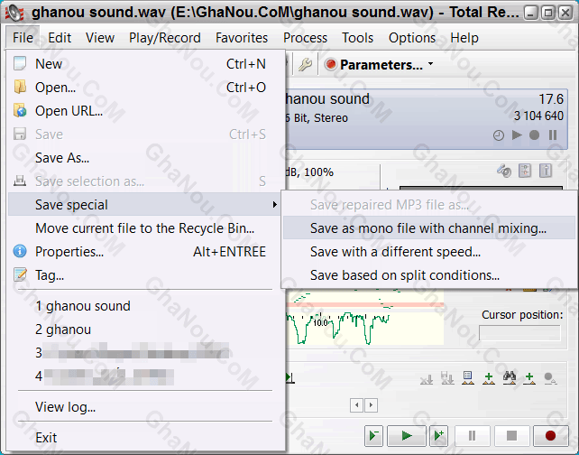
Task: Click the small play indicator in info panel
Action: 517,135
